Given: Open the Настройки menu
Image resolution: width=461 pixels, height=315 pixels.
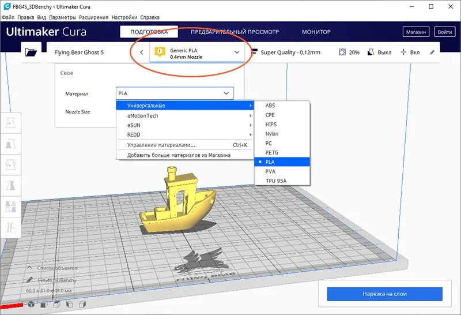Looking at the screenshot, I should [x=124, y=17].
